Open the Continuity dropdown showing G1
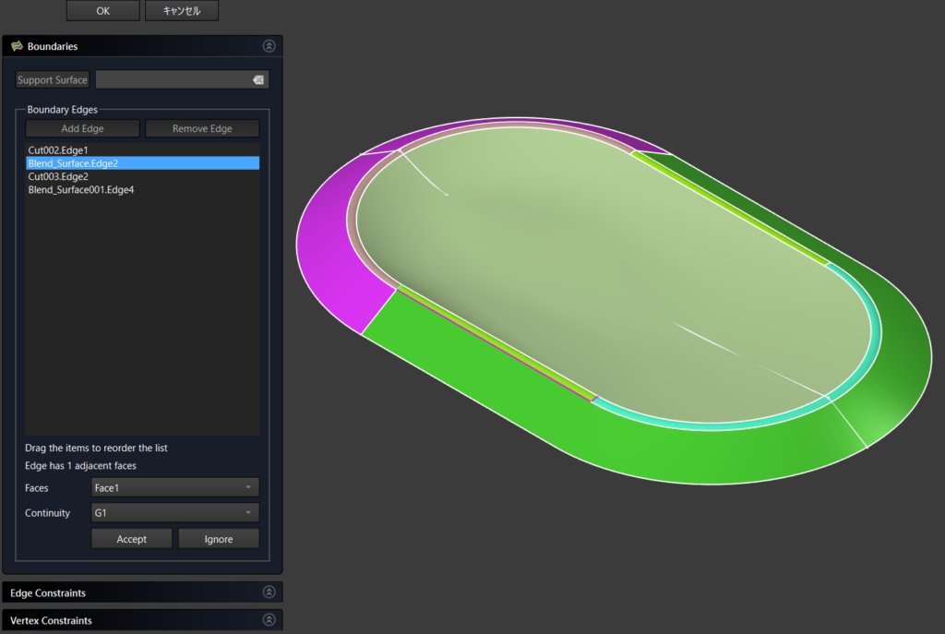The image size is (945, 634). pos(174,513)
